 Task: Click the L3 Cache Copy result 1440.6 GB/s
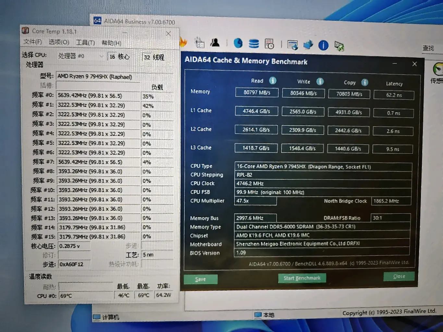coord(348,148)
